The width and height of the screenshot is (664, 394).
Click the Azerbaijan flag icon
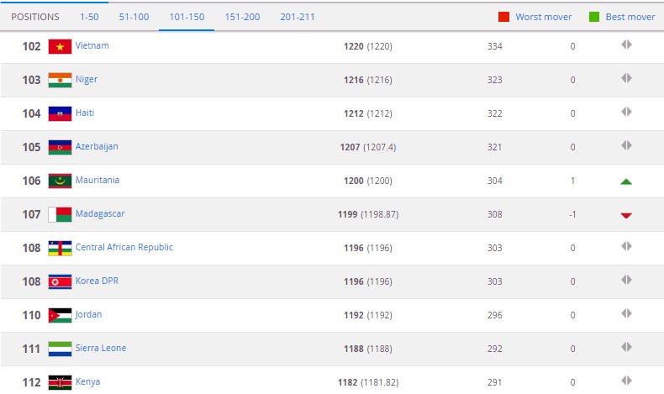coord(60,147)
